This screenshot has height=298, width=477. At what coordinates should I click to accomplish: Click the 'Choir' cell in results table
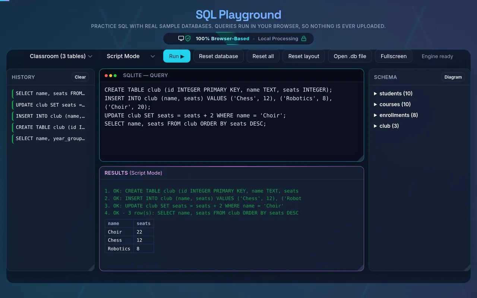click(119, 232)
